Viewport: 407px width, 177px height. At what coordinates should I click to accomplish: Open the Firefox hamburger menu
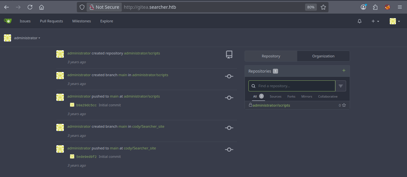(x=400, y=7)
